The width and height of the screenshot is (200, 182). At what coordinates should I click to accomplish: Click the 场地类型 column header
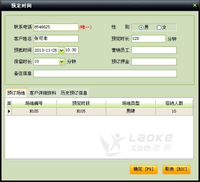click(x=131, y=103)
